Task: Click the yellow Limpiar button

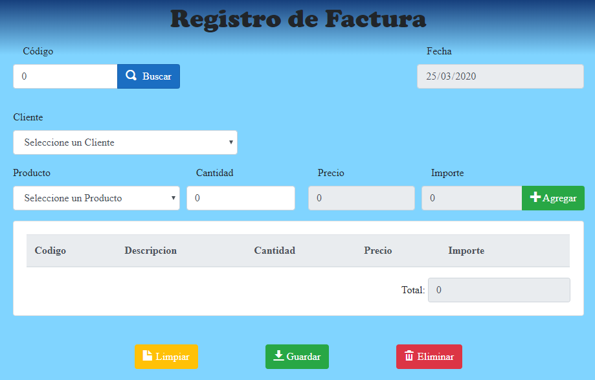Action: (166, 357)
